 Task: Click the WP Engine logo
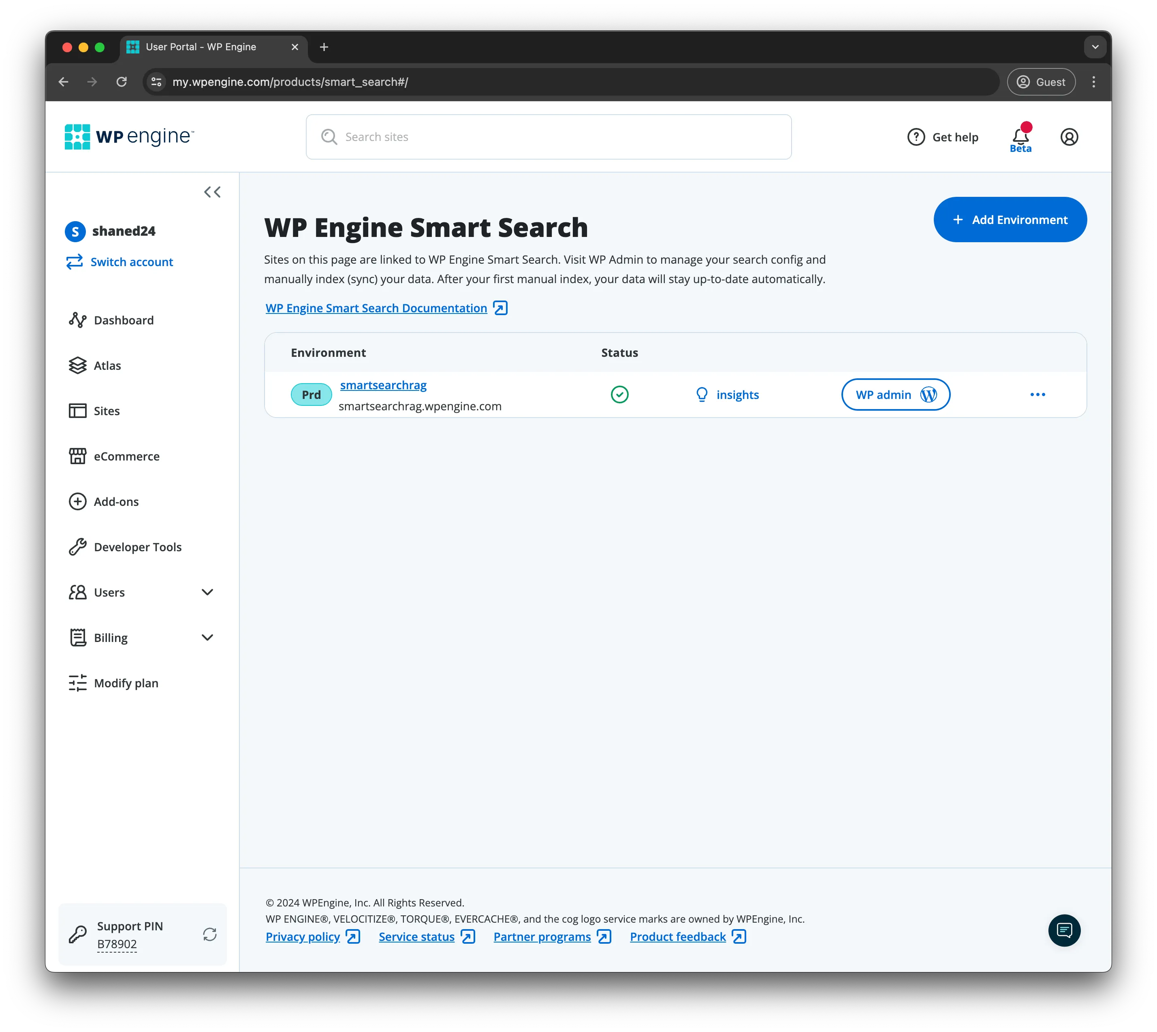(129, 136)
